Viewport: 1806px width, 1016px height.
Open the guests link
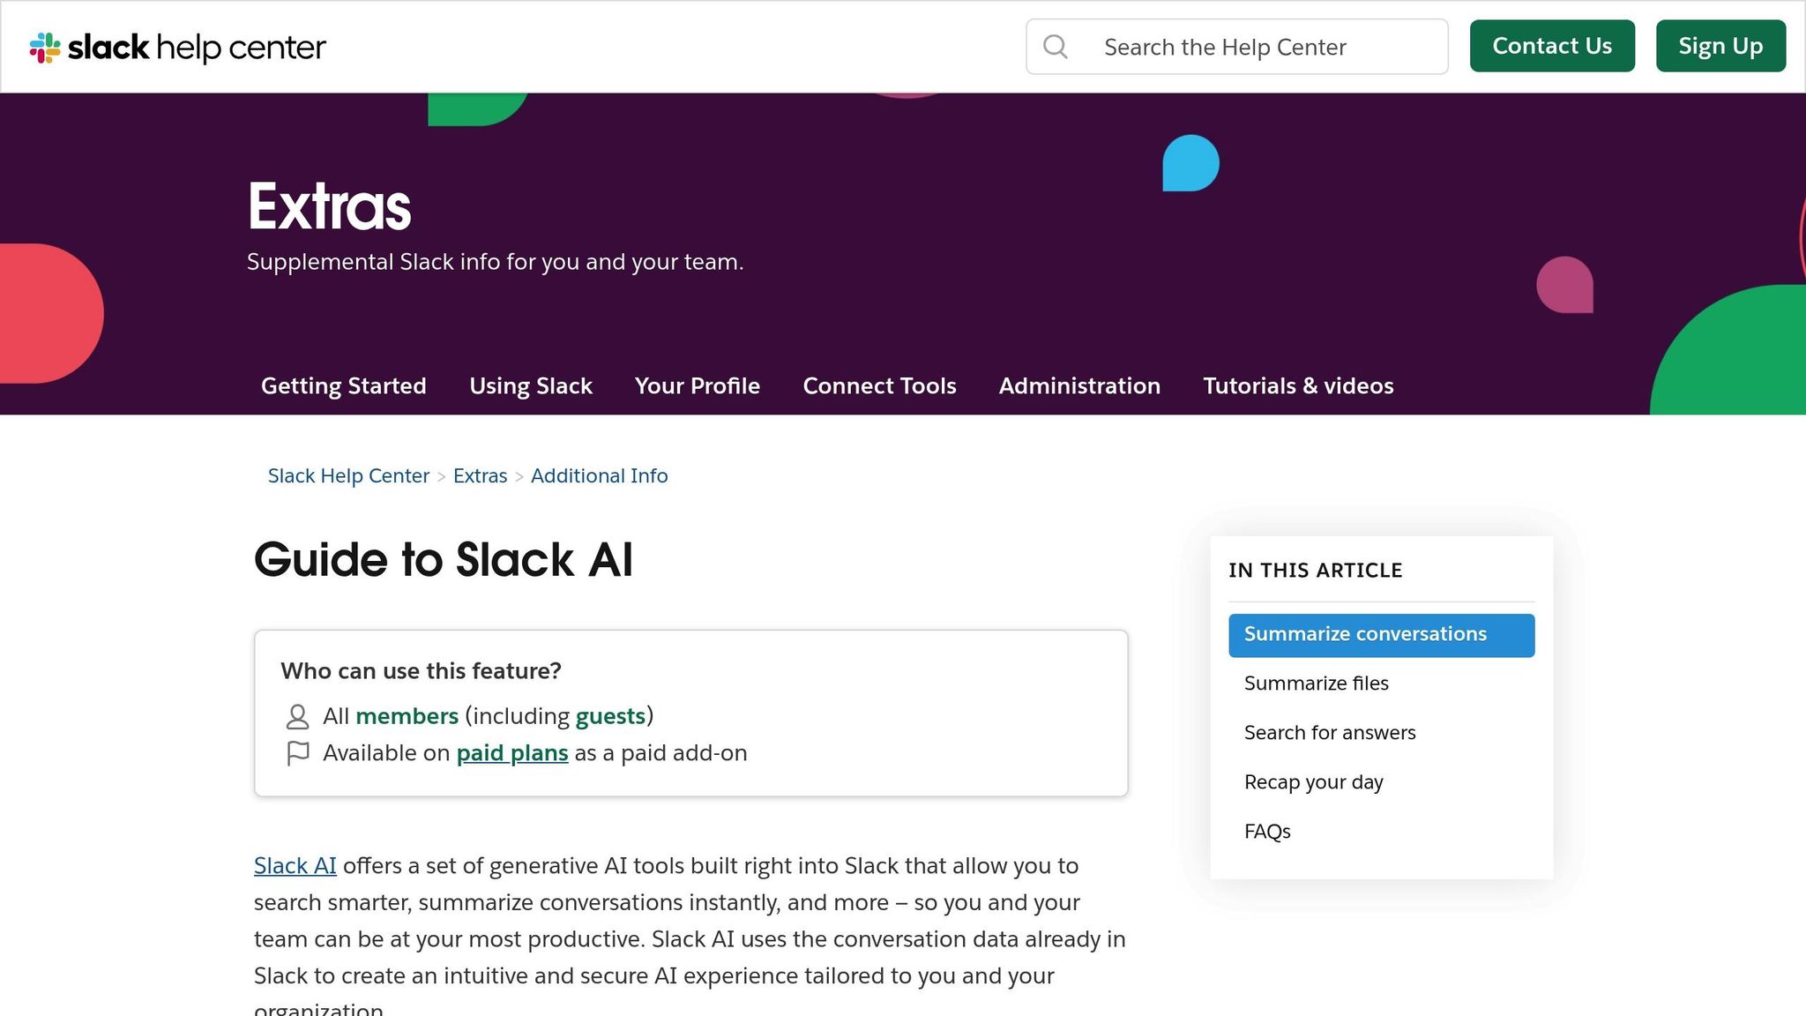point(610,716)
